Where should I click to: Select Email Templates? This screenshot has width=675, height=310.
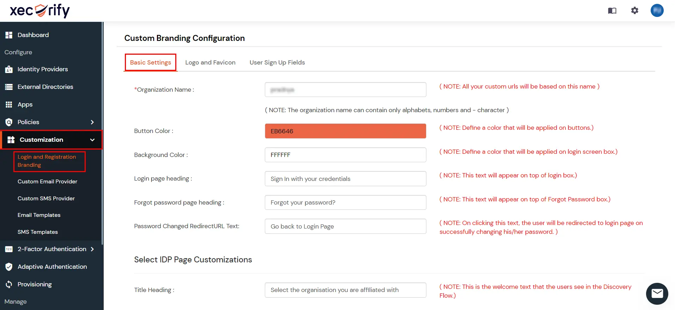click(39, 215)
